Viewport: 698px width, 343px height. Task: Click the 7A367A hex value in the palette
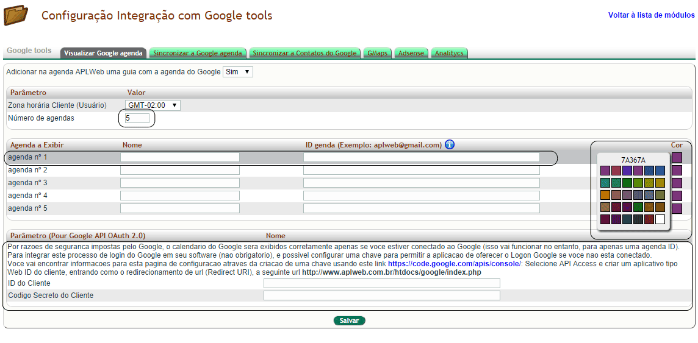633,160
